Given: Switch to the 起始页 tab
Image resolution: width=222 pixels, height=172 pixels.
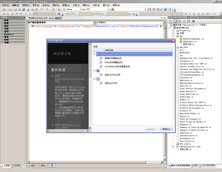Looking at the screenshot, I should click(58, 18).
